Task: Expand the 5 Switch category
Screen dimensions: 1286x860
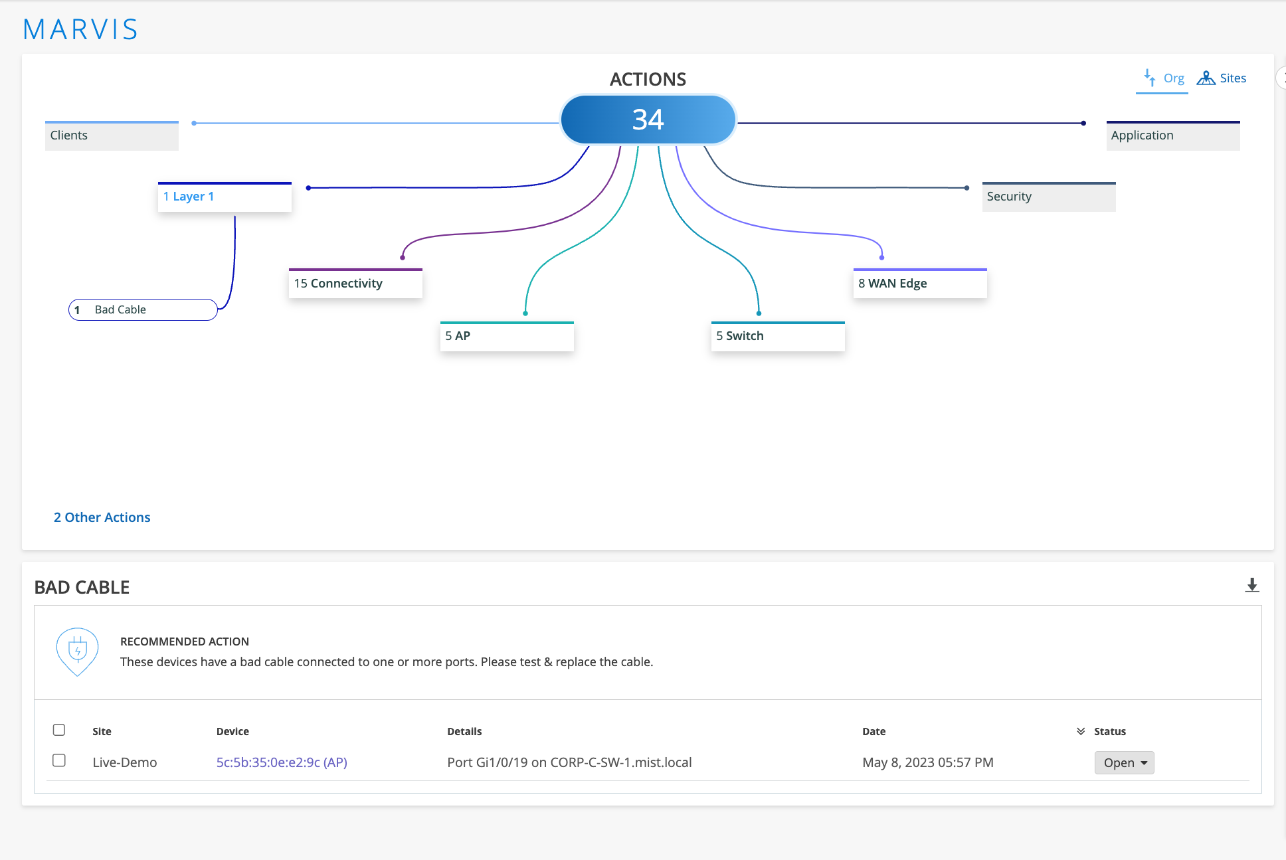Action: click(x=777, y=336)
